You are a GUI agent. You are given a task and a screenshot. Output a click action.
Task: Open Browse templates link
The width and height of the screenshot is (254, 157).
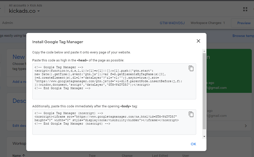tap(243, 36)
